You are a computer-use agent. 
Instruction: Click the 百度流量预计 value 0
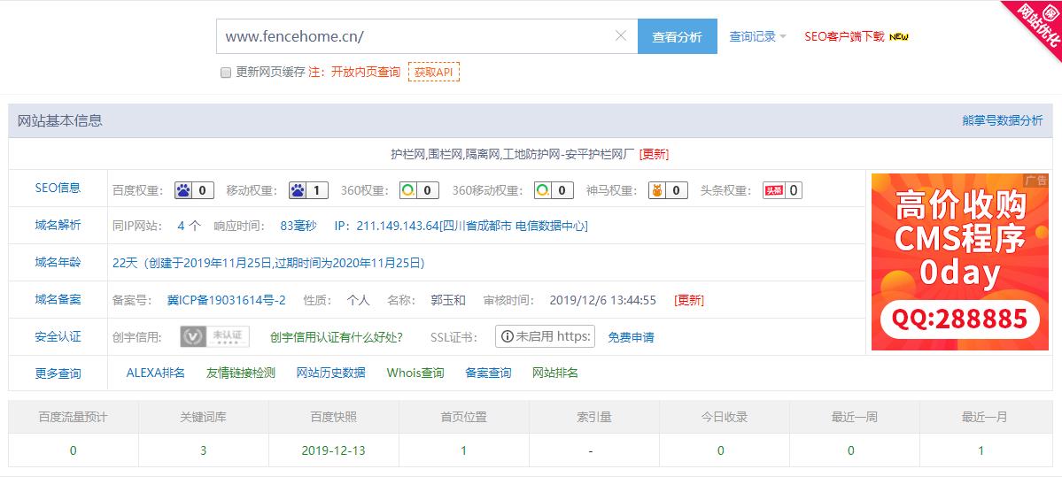click(x=74, y=450)
